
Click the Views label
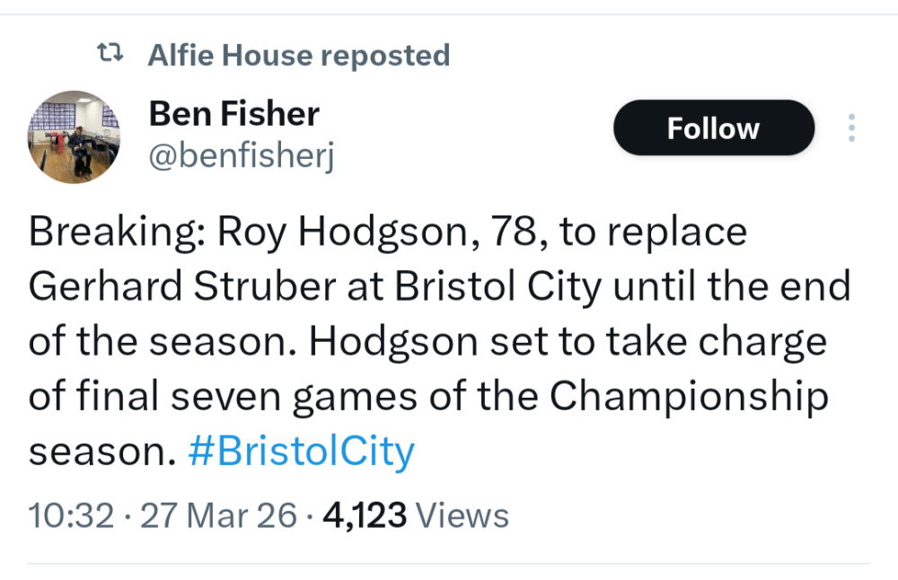tap(463, 515)
